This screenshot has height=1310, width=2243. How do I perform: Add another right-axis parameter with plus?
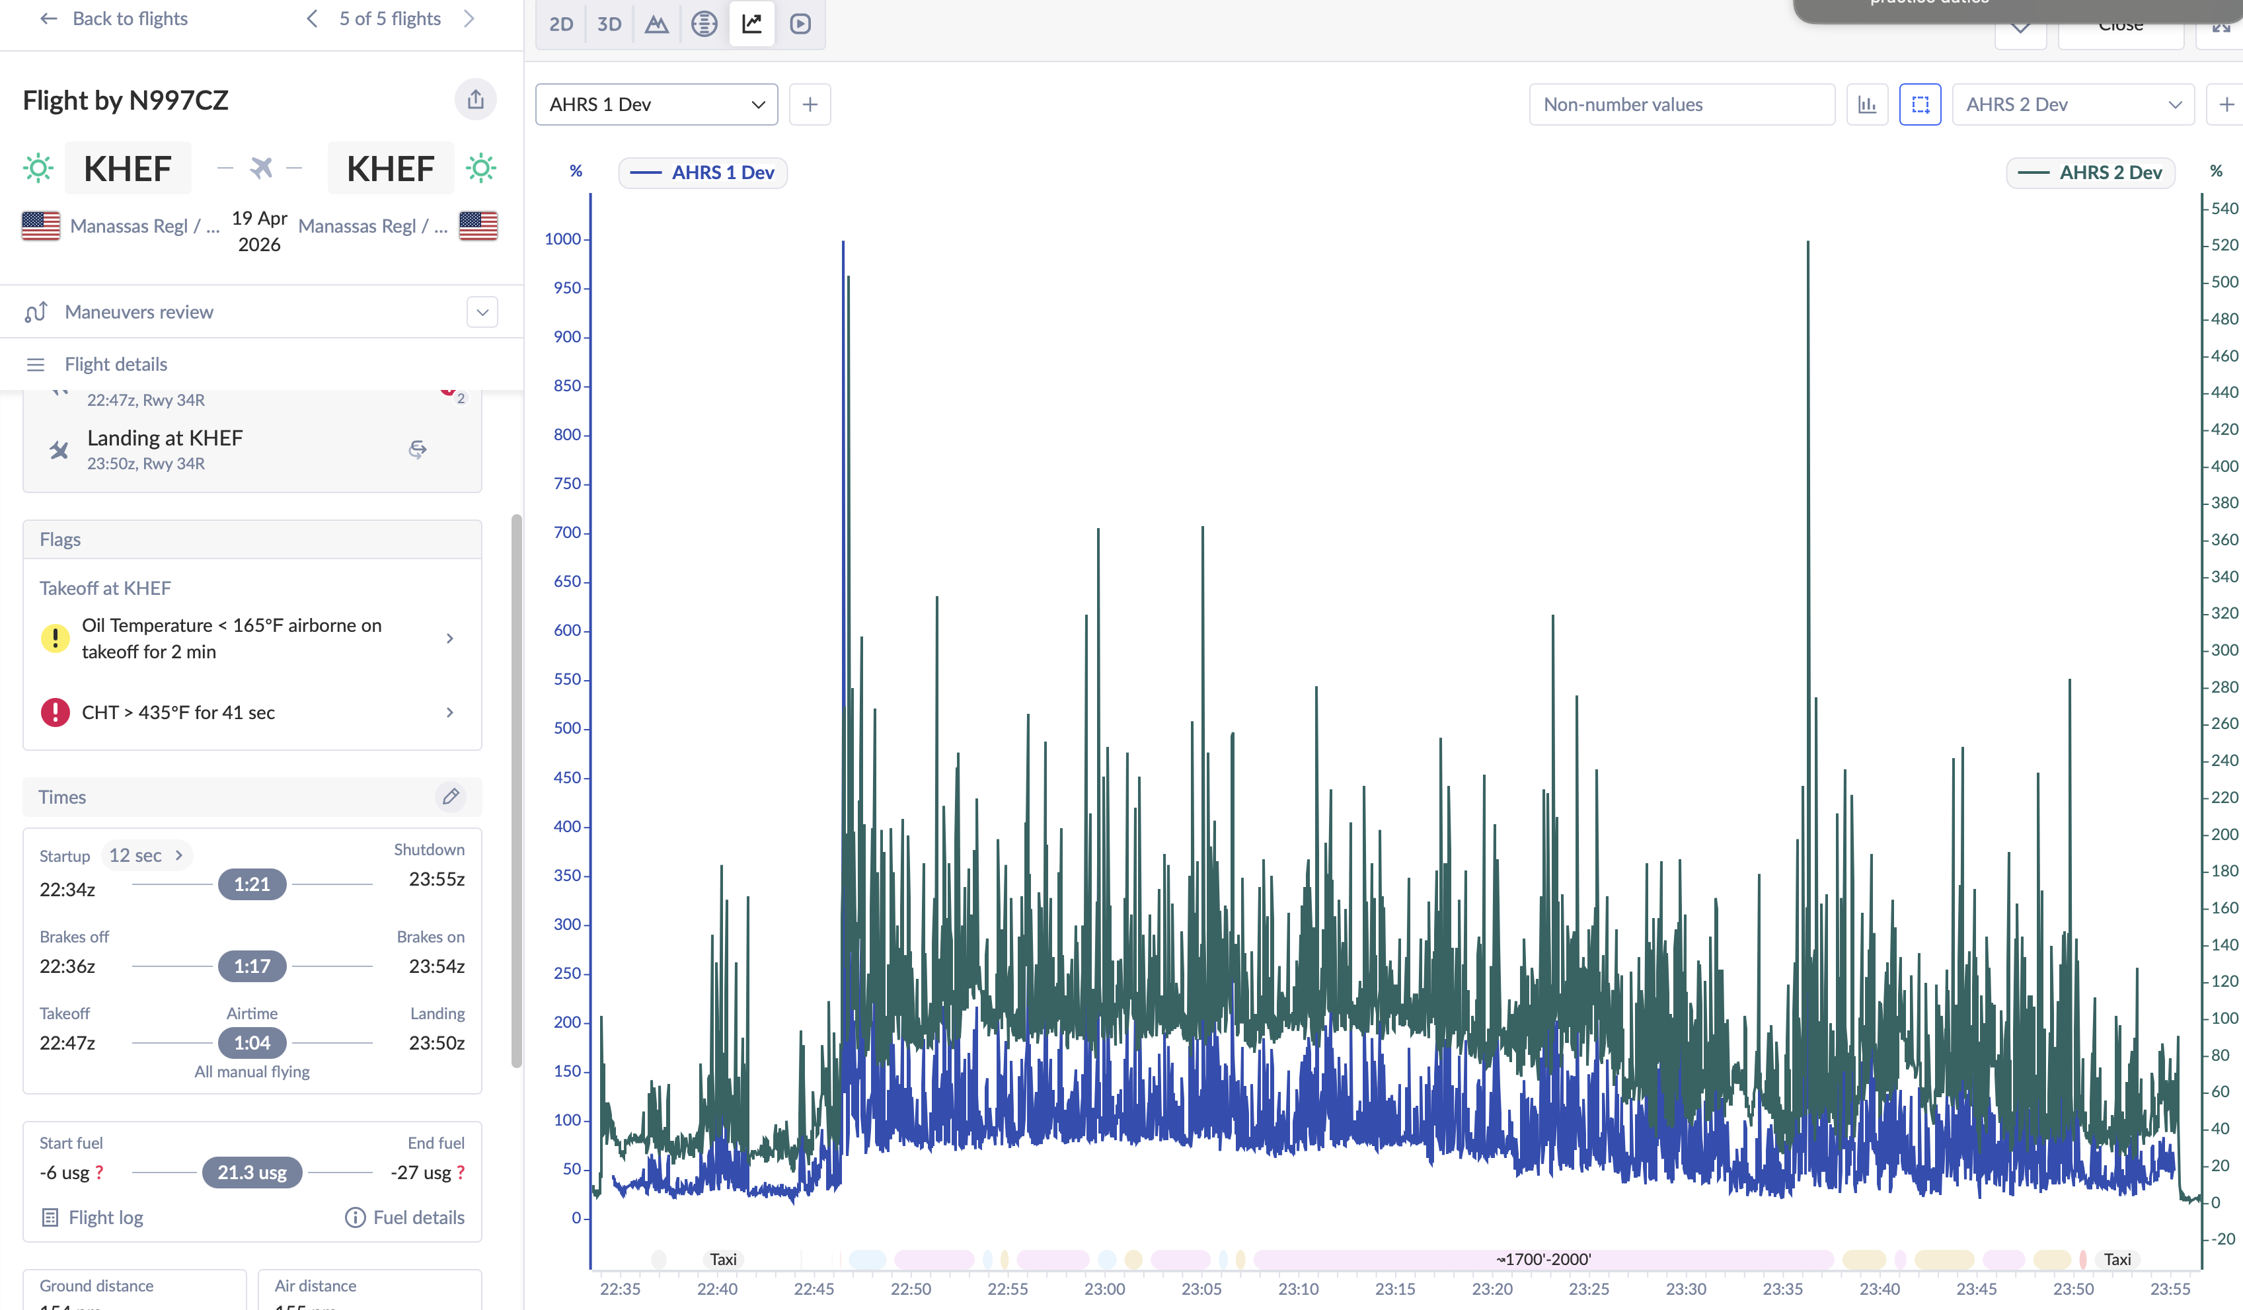(x=2225, y=104)
